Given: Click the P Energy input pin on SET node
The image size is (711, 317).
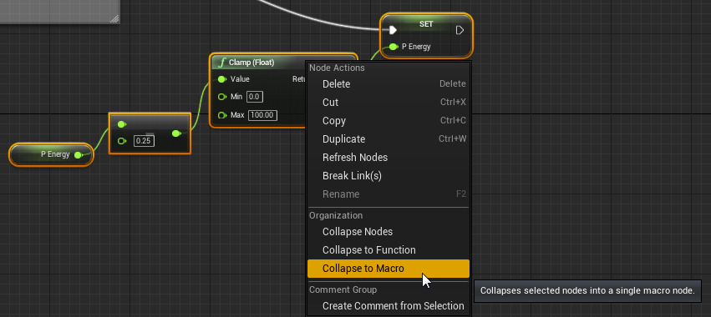Looking at the screenshot, I should [394, 47].
